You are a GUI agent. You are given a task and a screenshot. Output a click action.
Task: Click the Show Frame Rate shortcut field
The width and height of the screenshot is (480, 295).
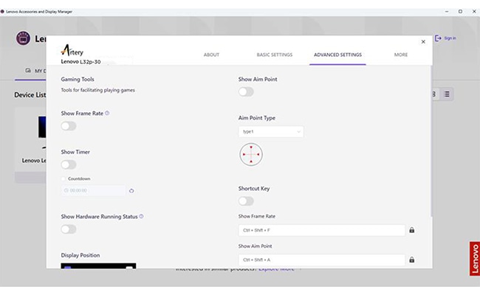click(322, 230)
